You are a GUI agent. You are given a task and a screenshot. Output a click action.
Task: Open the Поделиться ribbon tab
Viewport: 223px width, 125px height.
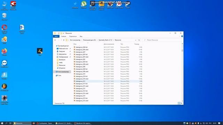73,36
